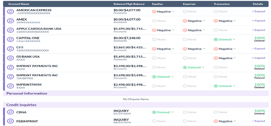The width and height of the screenshot is (271, 126).
Task: Click the green Deleted icon in CBNA Equifax
Action: point(154,112)
